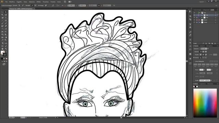Open the Oggetto menu

[x=19, y=2]
